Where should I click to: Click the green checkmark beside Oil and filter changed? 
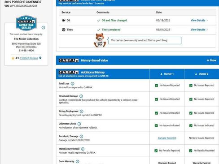(99, 21)
